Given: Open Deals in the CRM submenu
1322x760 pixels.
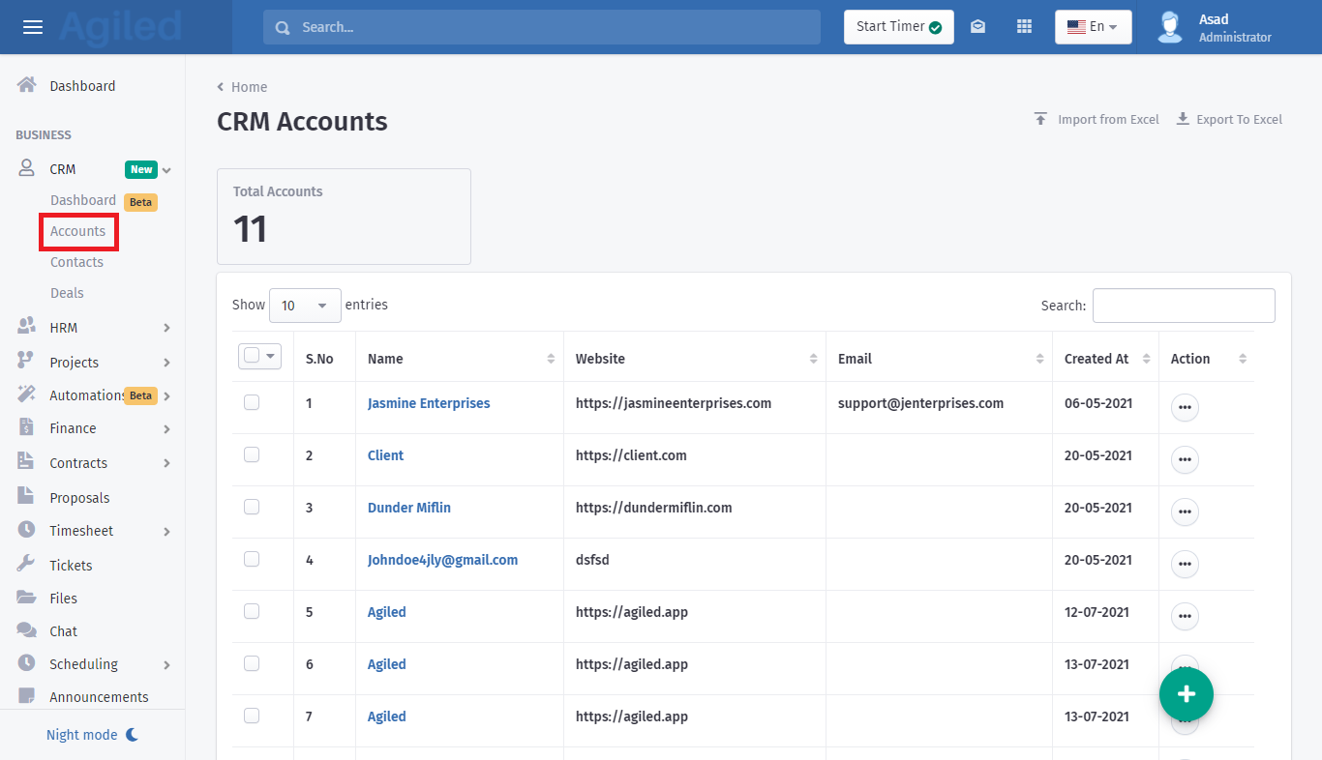Looking at the screenshot, I should (x=67, y=293).
